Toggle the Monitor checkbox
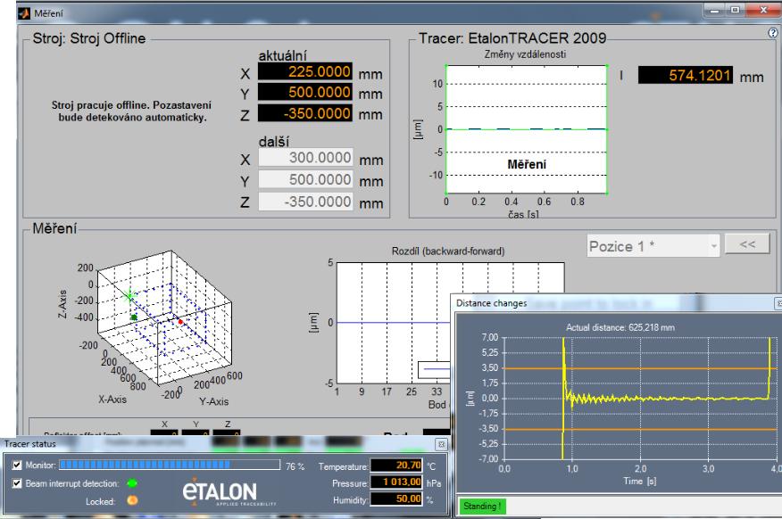The width and height of the screenshot is (782, 519). click(18, 465)
